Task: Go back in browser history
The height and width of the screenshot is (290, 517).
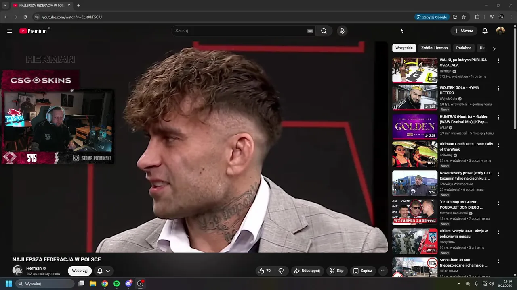Action: point(6,17)
